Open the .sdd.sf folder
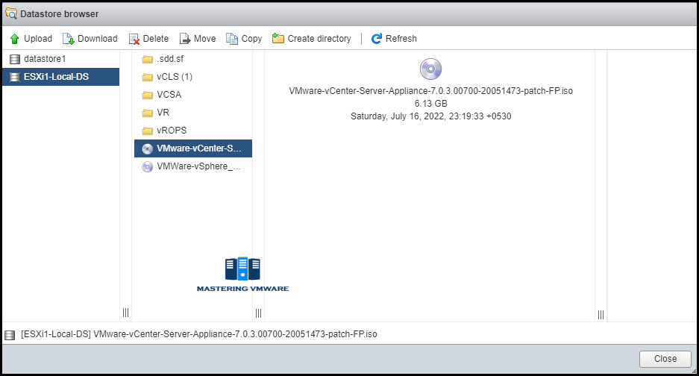The image size is (699, 376). tap(193, 59)
